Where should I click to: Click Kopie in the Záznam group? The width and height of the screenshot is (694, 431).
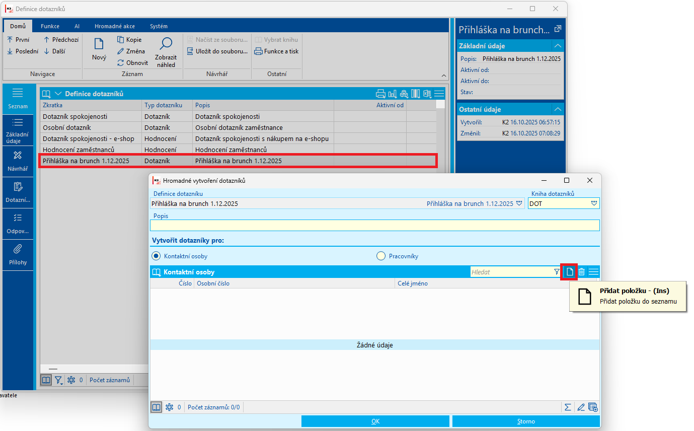[130, 40]
